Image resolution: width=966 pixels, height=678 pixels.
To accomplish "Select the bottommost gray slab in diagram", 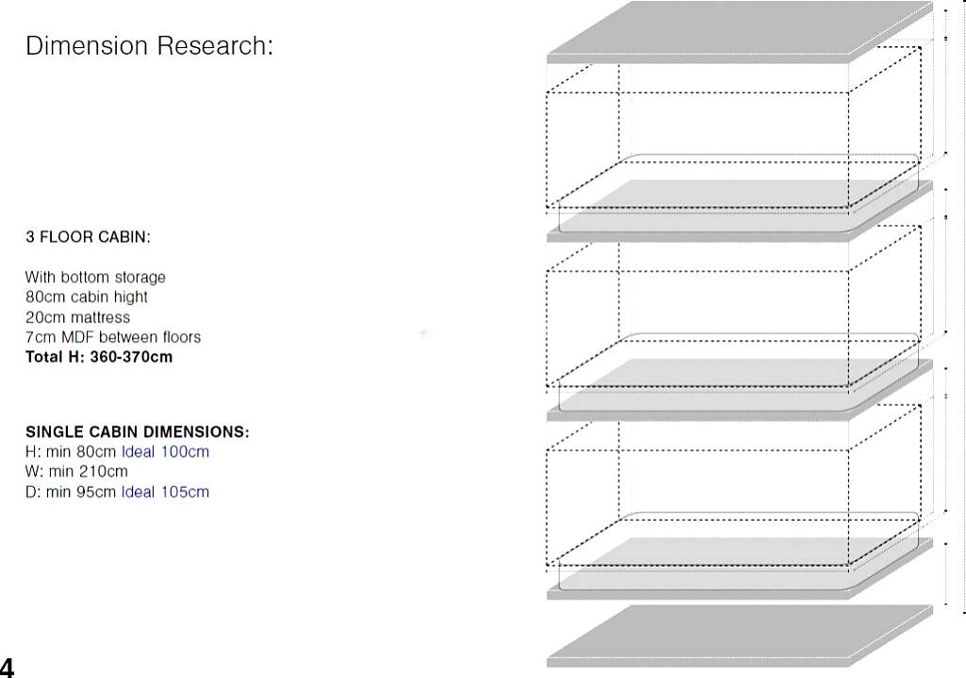I will [735, 634].
